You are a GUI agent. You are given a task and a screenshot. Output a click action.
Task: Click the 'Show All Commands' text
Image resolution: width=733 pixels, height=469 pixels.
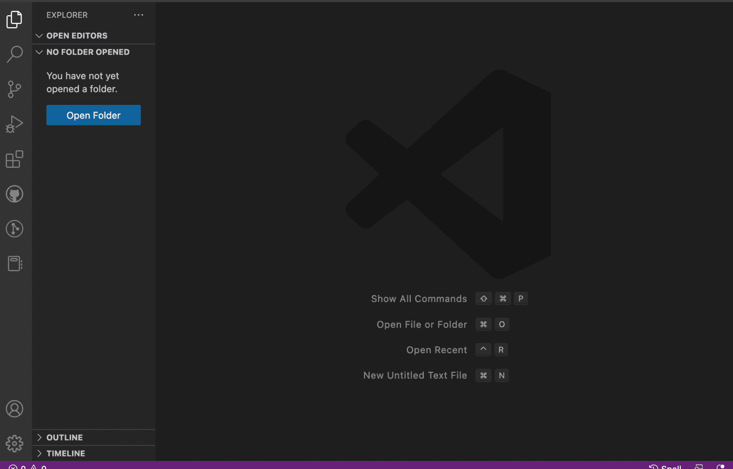pos(419,299)
